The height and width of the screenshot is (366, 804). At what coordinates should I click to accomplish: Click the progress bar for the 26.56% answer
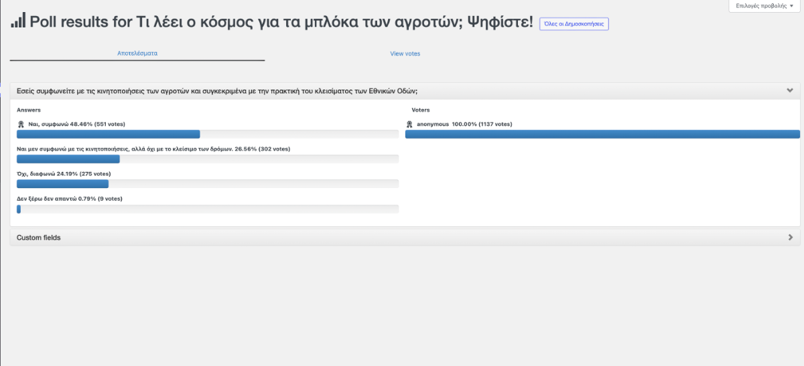click(207, 159)
